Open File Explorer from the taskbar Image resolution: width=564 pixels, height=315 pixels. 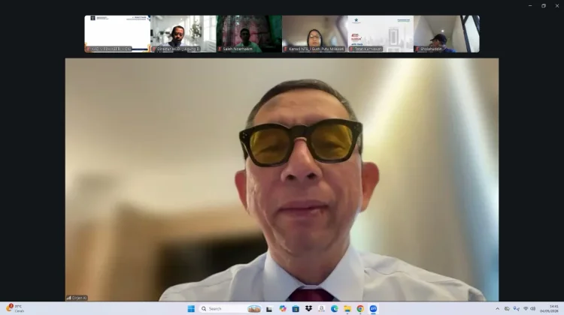tap(347, 308)
